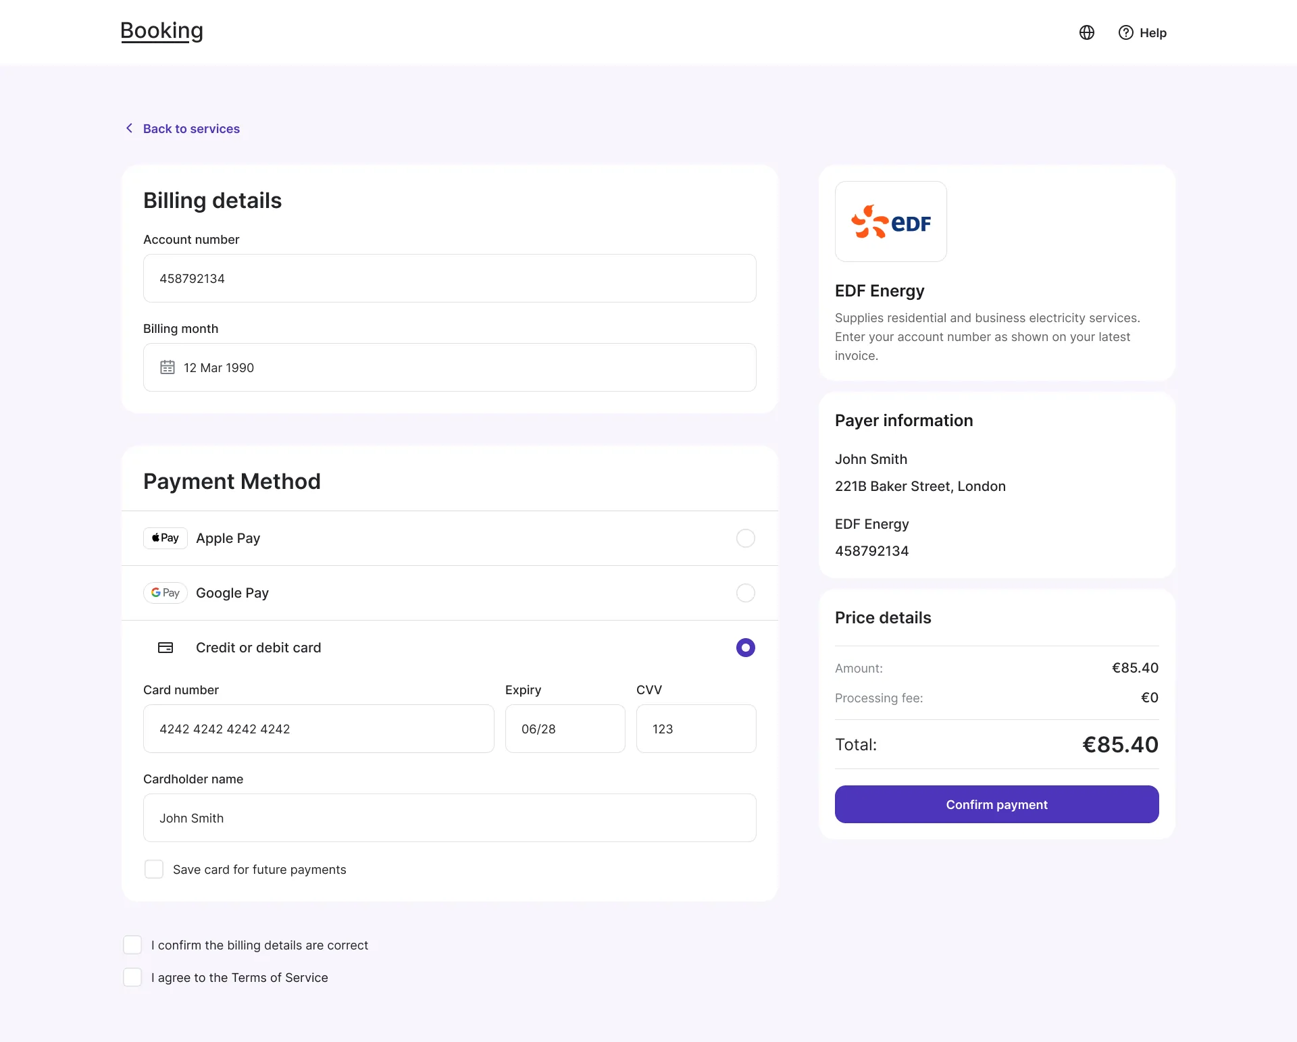Image resolution: width=1297 pixels, height=1042 pixels.
Task: Select the Apple Pay radio button
Action: pos(745,538)
